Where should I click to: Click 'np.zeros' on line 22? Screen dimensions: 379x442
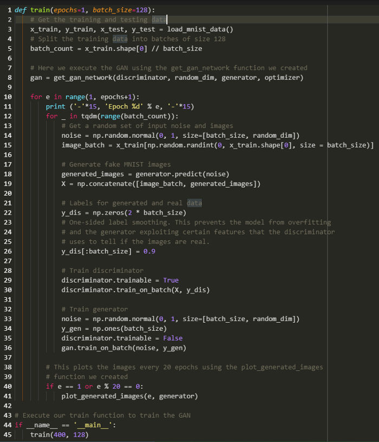(x=108, y=213)
